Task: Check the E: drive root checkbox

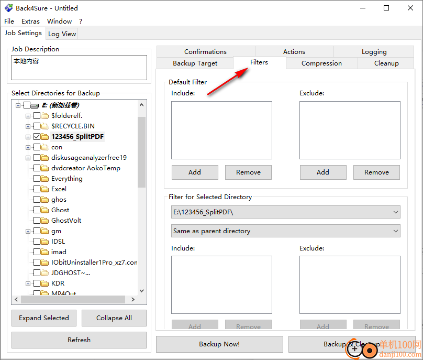Action: click(x=27, y=105)
